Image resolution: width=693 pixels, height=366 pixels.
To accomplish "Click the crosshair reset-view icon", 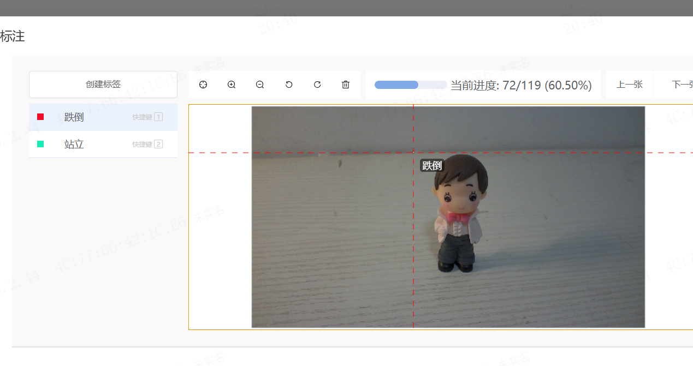I will (x=203, y=85).
